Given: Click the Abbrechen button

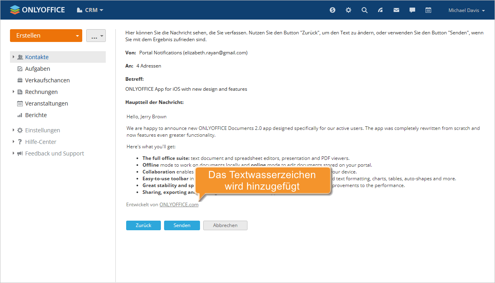Looking at the screenshot, I should pos(225,225).
